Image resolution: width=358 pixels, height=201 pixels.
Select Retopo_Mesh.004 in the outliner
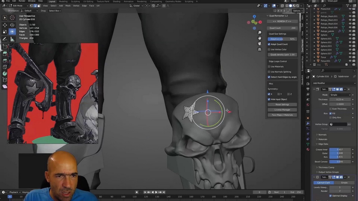[329, 24]
